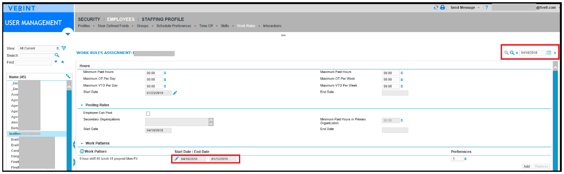Click the zoom out magnifier near date field
Viewport: 564px width, 174px height.
point(512,53)
